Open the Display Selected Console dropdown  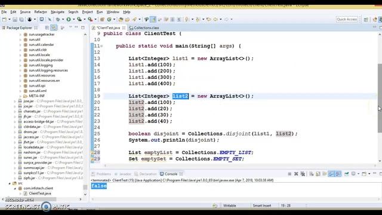(358, 174)
